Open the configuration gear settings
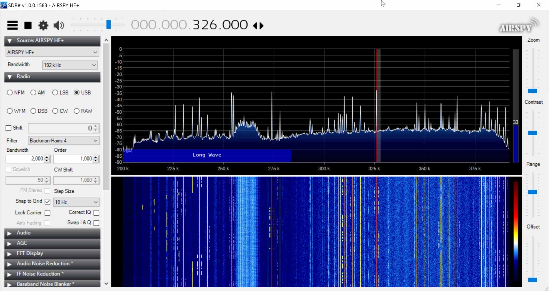Image resolution: width=549 pixels, height=291 pixels. click(43, 25)
